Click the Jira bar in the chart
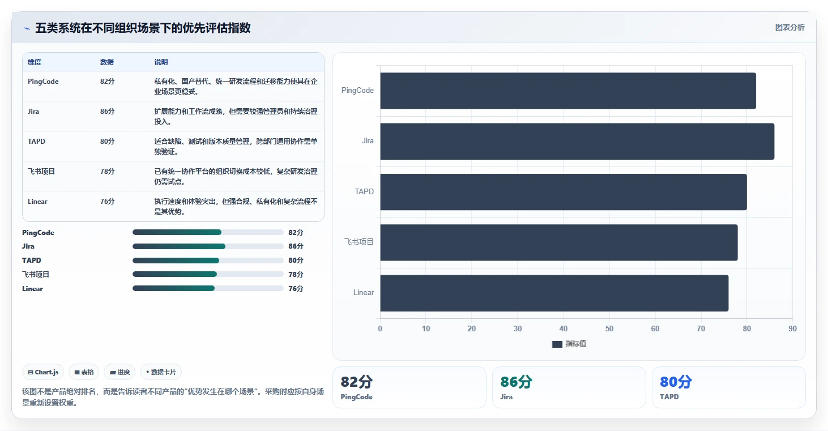Image resolution: width=828 pixels, height=431 pixels. point(577,141)
